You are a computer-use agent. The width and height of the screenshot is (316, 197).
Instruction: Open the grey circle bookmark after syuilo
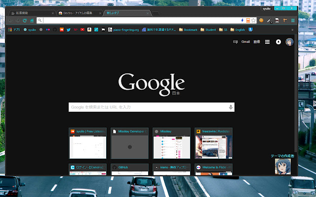(x=41, y=30)
